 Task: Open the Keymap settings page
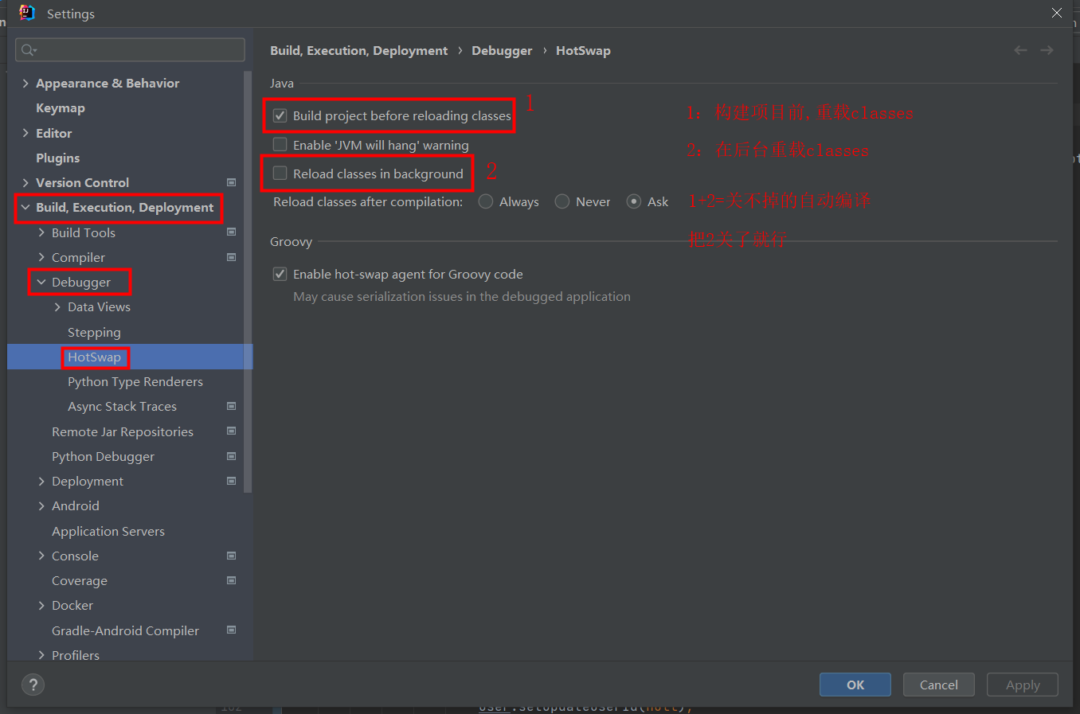click(61, 108)
